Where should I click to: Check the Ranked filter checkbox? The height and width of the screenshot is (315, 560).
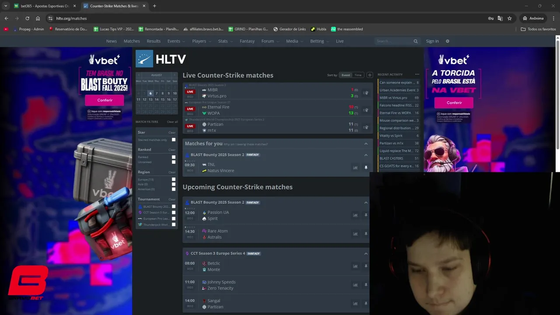click(x=174, y=157)
